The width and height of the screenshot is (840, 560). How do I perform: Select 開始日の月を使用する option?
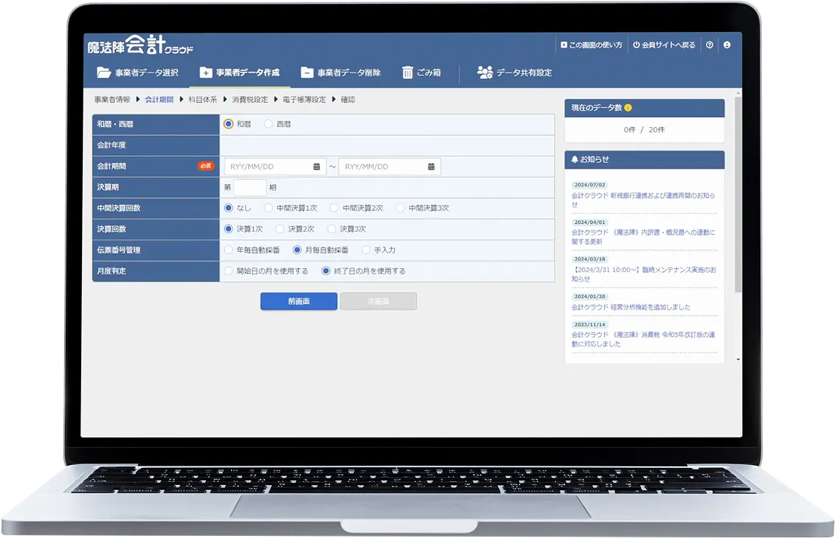coord(229,271)
